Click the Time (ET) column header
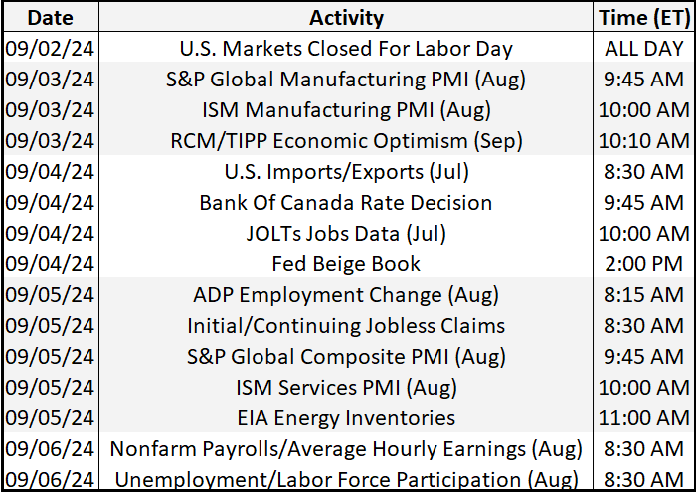The height and width of the screenshot is (492, 696). pyautogui.click(x=642, y=17)
